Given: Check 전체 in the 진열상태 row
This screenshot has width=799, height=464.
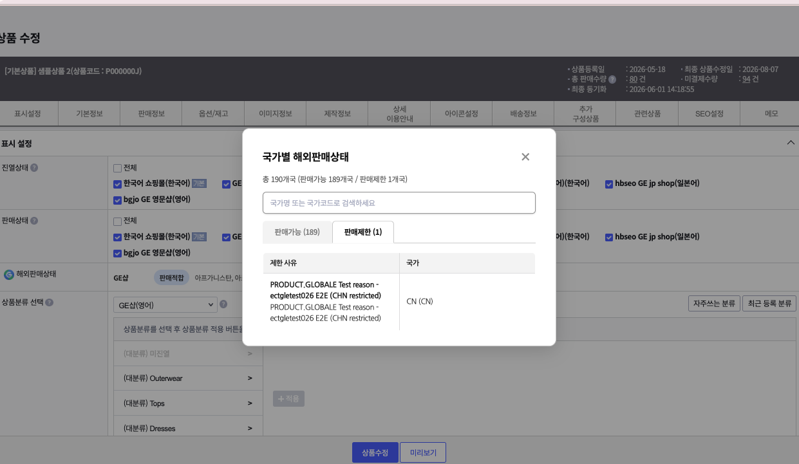Looking at the screenshot, I should click(117, 168).
